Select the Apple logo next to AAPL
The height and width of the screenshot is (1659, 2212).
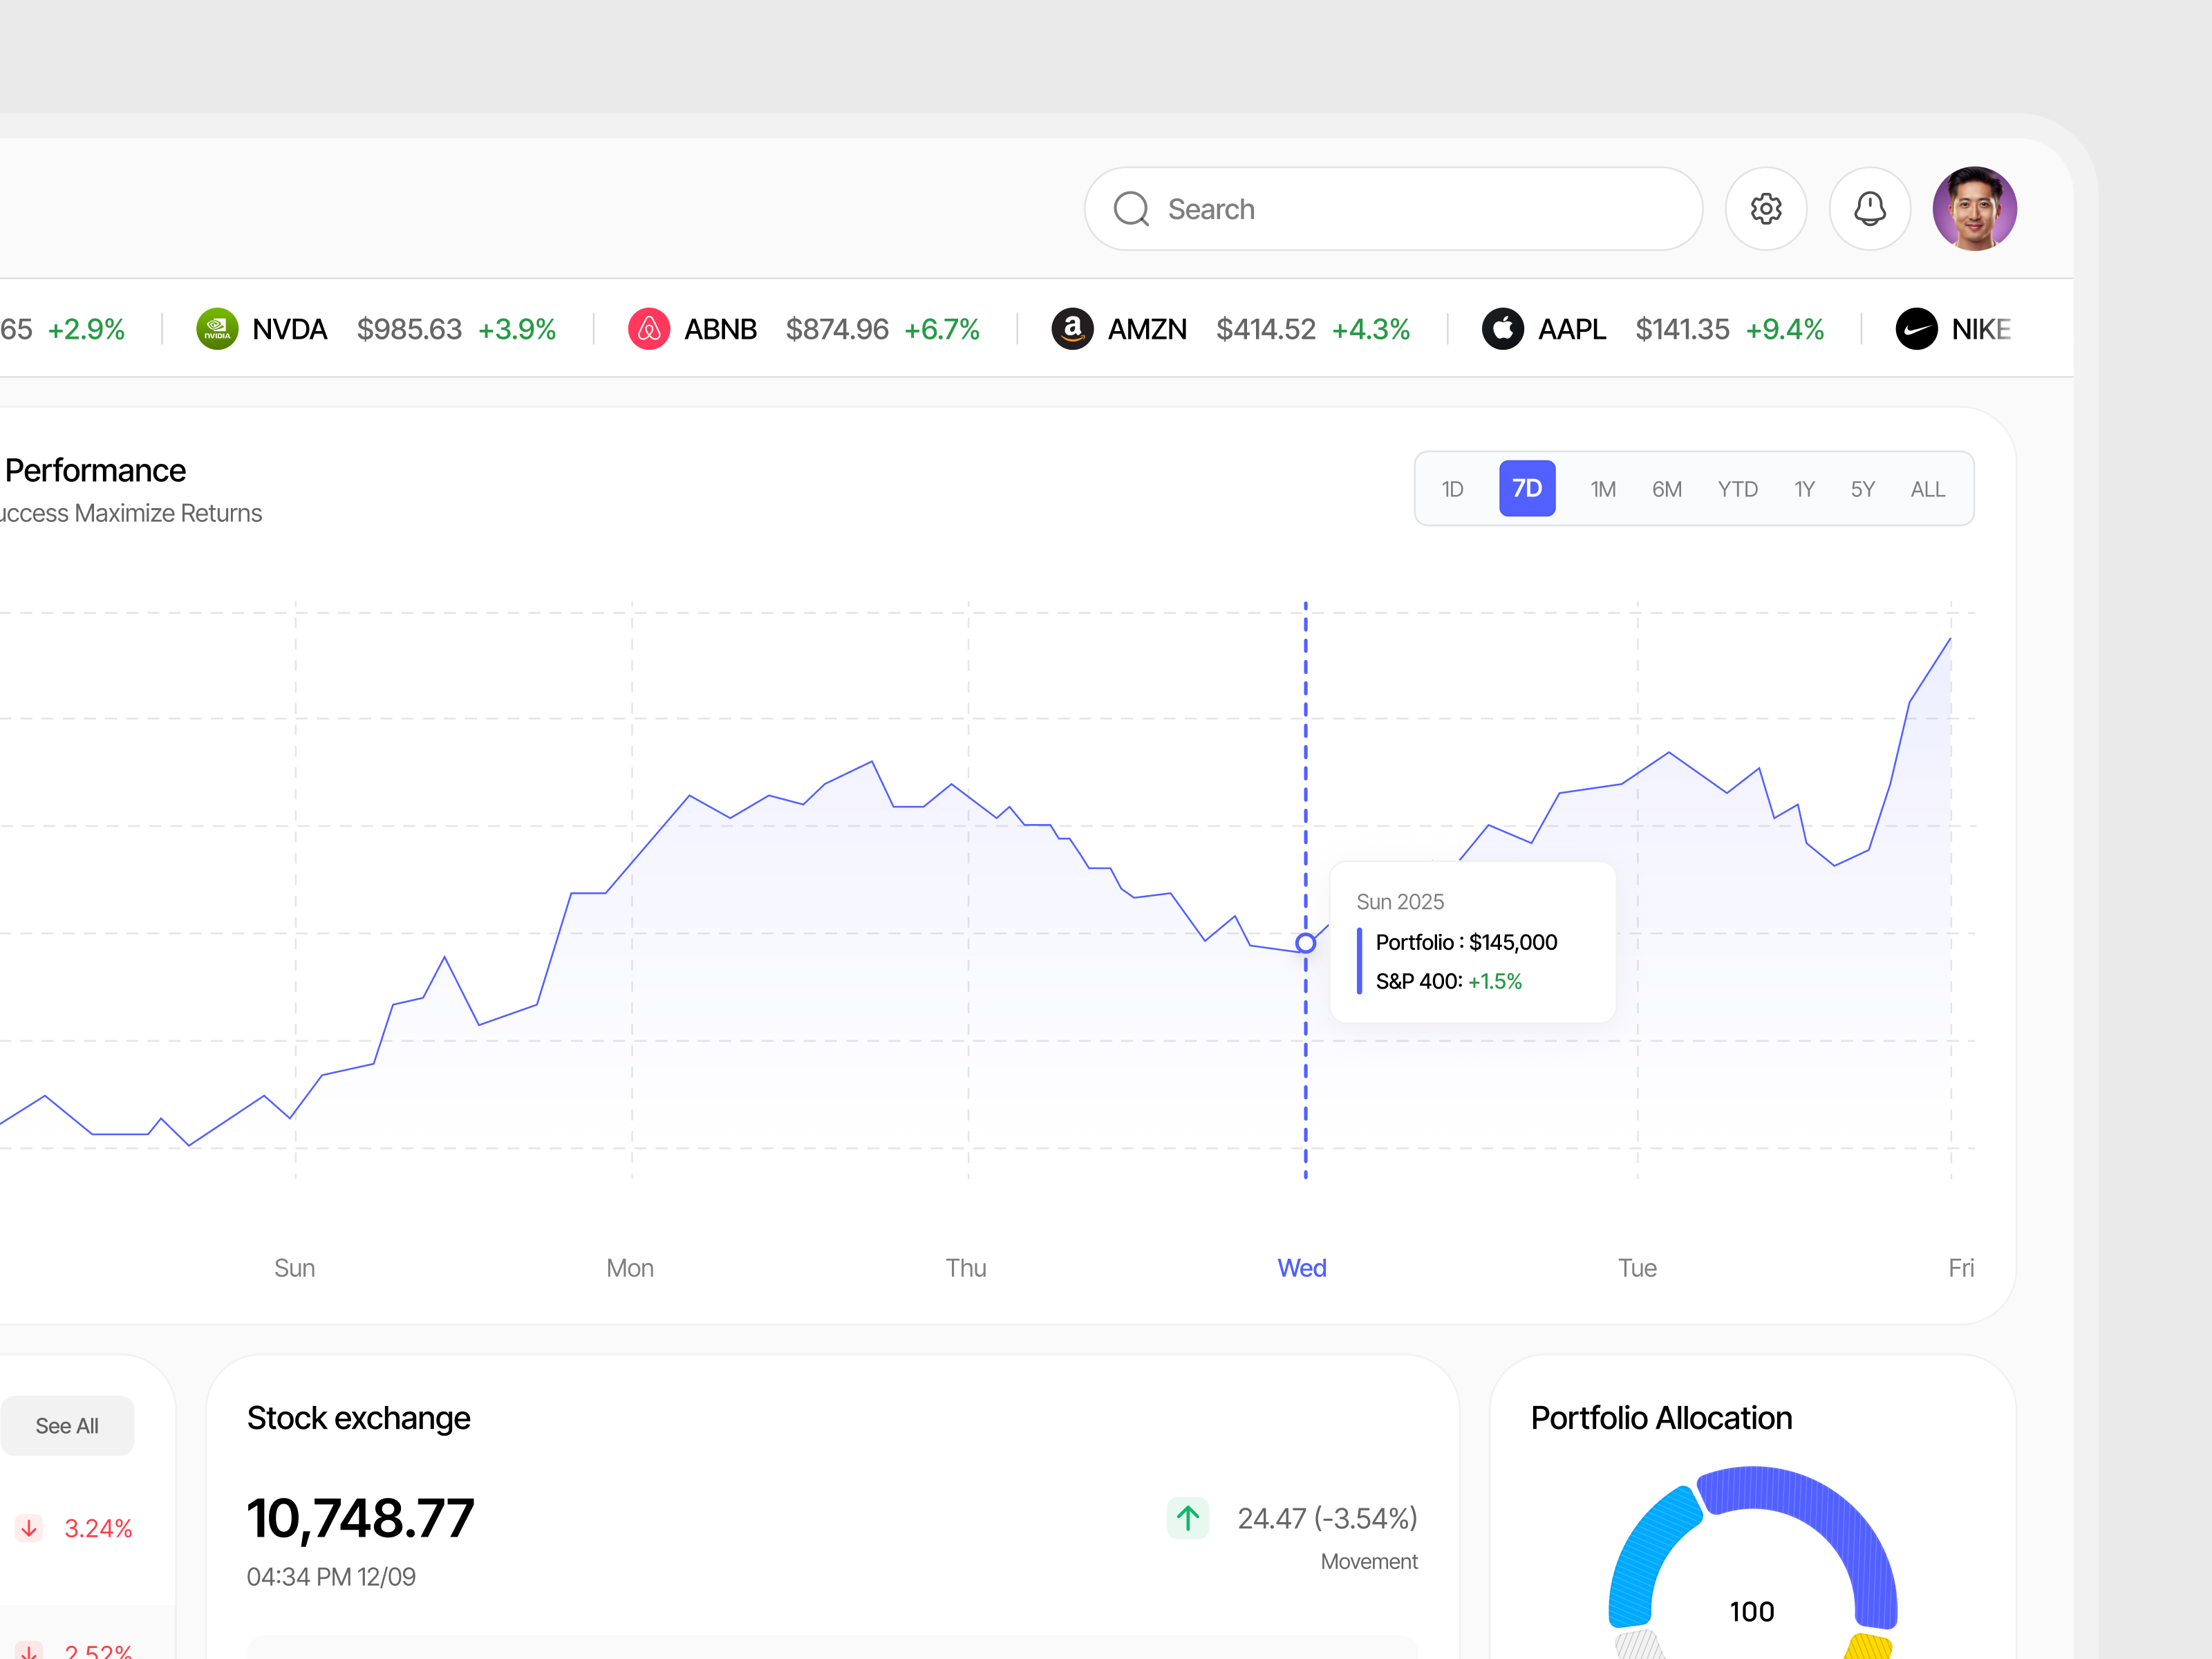pos(1502,328)
